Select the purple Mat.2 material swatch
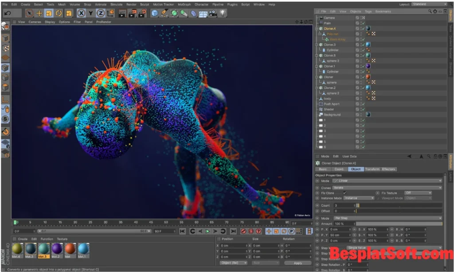Viewport: 454px width, 272px height. coord(57,249)
